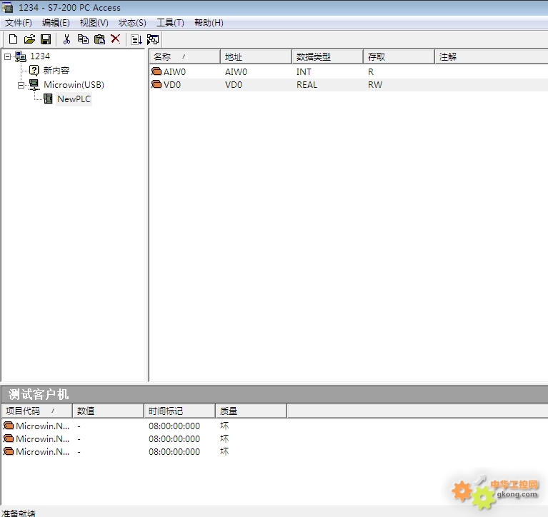
Task: Delete item with the red X icon
Action: [x=115, y=39]
